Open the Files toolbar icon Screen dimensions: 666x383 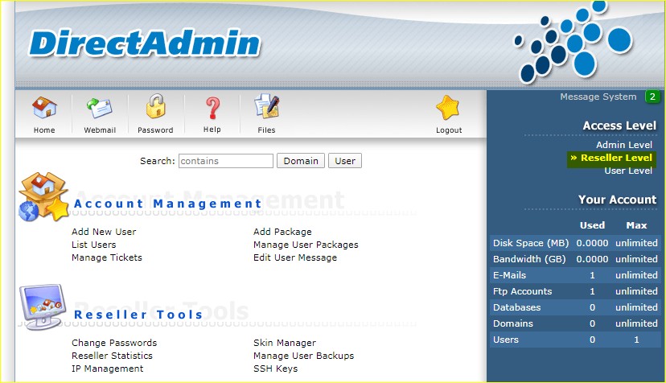266,108
